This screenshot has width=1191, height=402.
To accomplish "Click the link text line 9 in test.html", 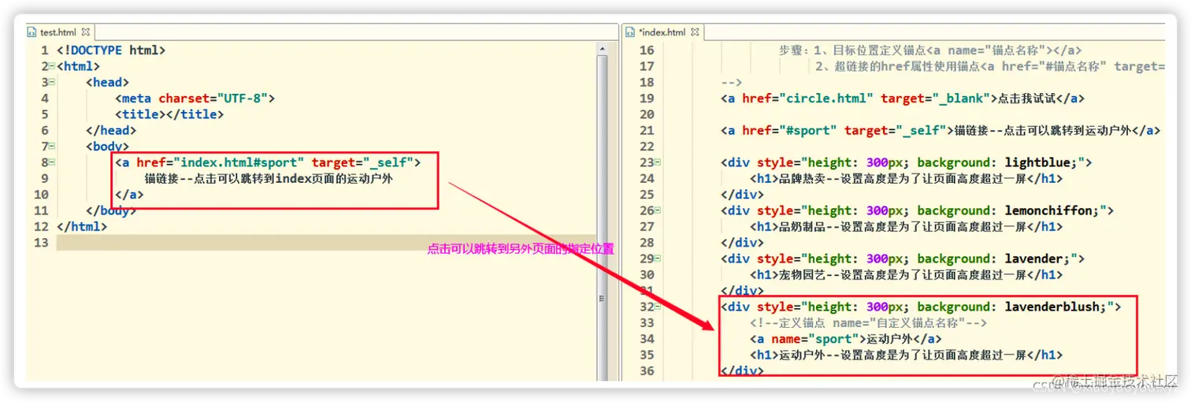I will (269, 179).
